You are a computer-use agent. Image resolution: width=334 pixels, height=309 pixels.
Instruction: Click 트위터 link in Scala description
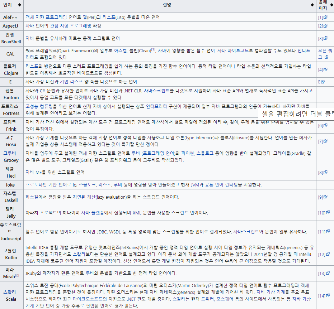207,299
